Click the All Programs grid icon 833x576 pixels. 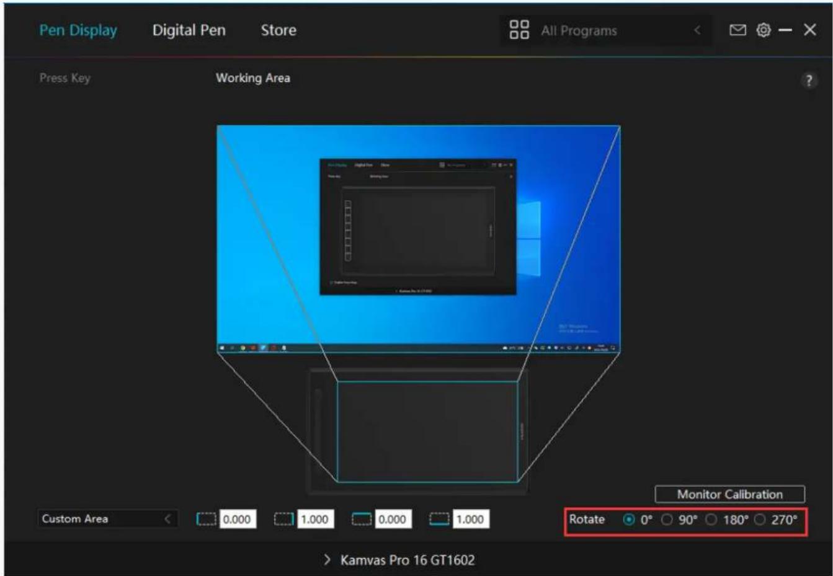(x=519, y=29)
